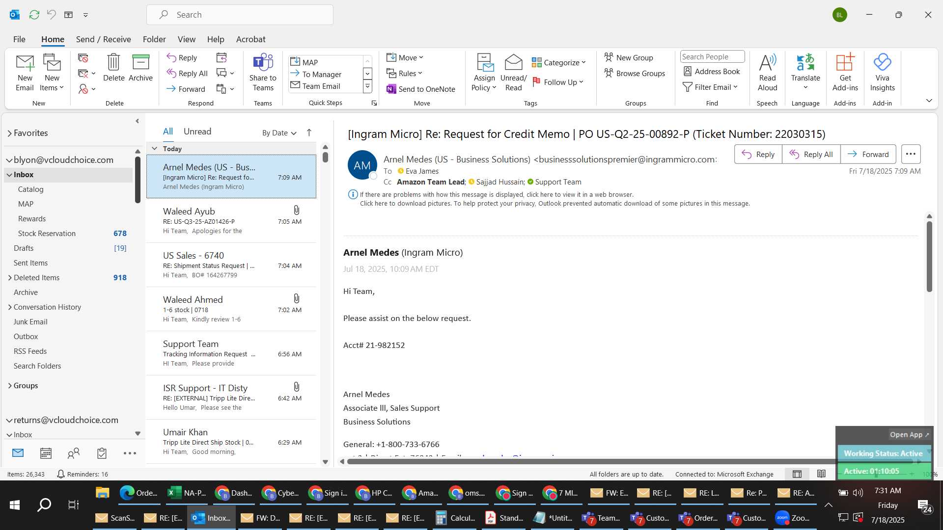Collapse the folder pane
The width and height of the screenshot is (943, 530).
pos(137,121)
